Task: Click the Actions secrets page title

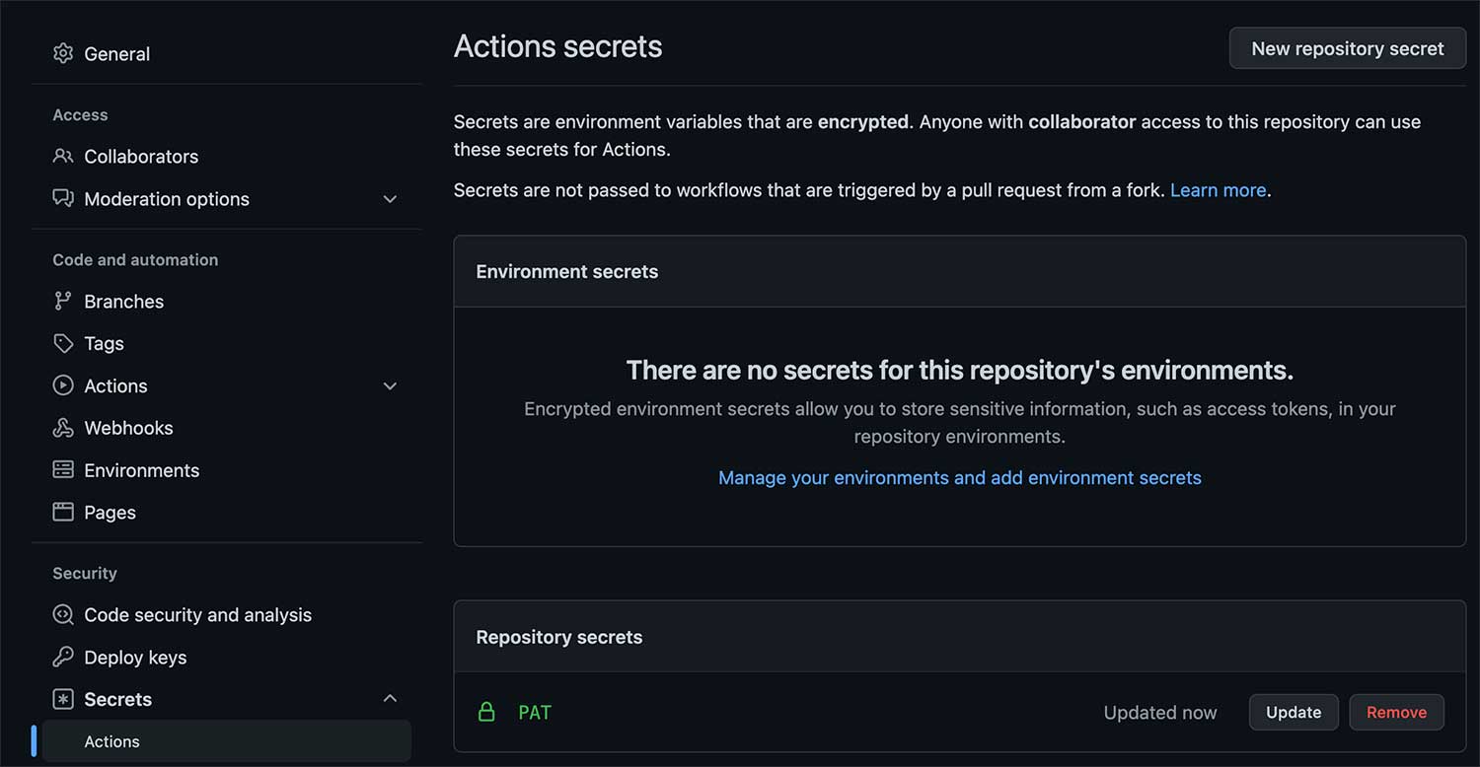Action: tap(557, 46)
